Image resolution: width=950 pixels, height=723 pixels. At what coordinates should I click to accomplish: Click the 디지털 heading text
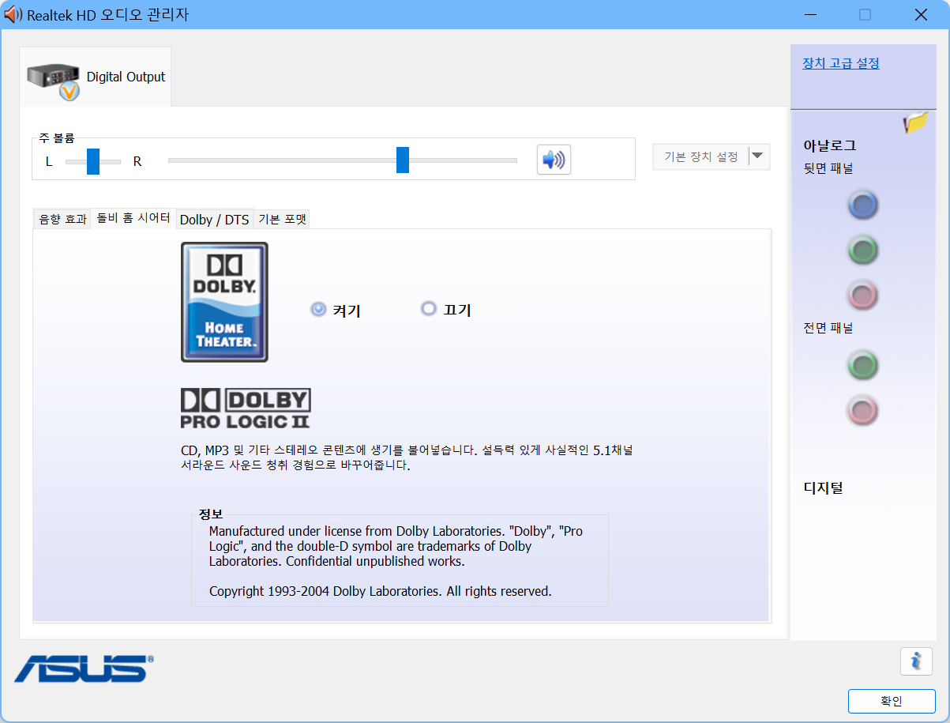pyautogui.click(x=823, y=488)
